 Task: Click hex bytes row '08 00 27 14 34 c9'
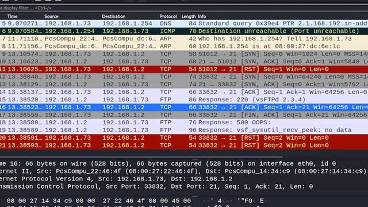click(x=98, y=201)
